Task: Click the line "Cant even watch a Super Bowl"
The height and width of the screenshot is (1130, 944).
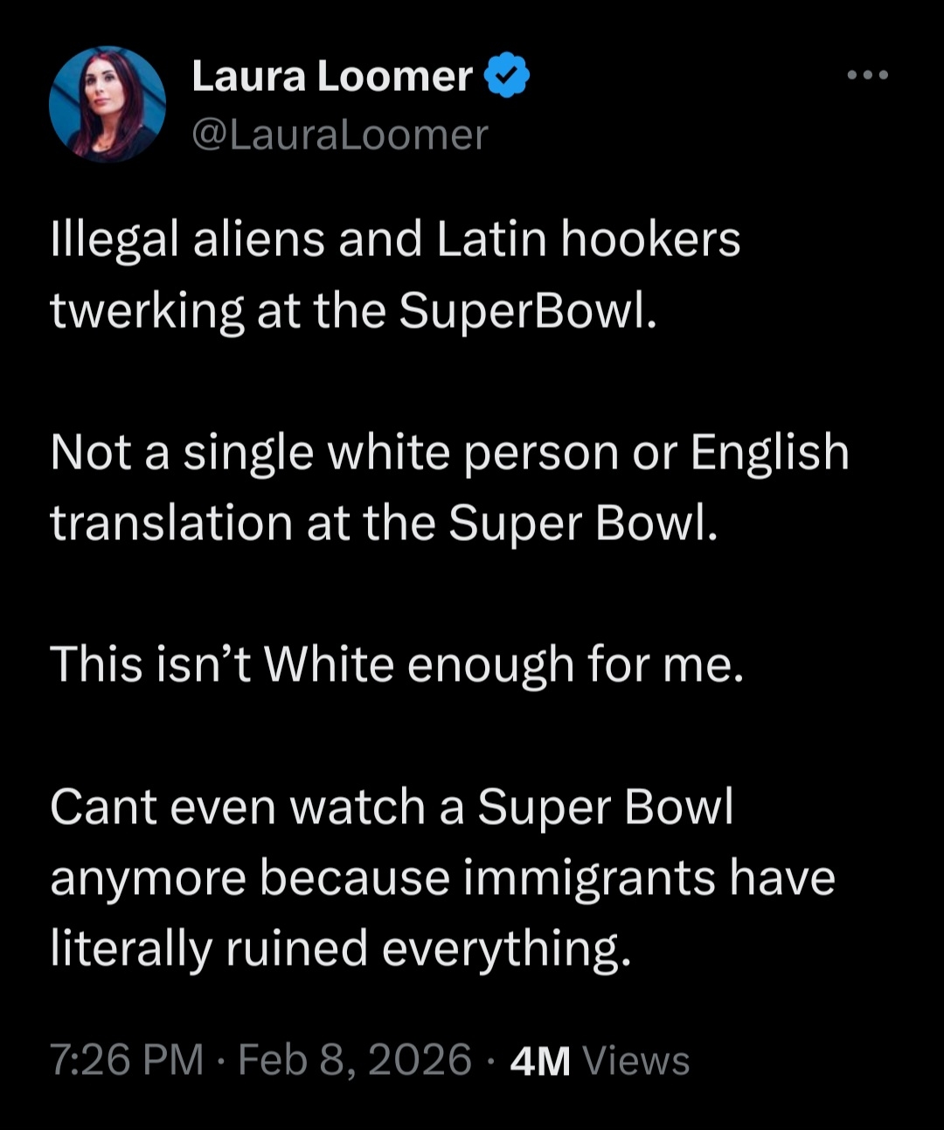Action: tap(392, 806)
